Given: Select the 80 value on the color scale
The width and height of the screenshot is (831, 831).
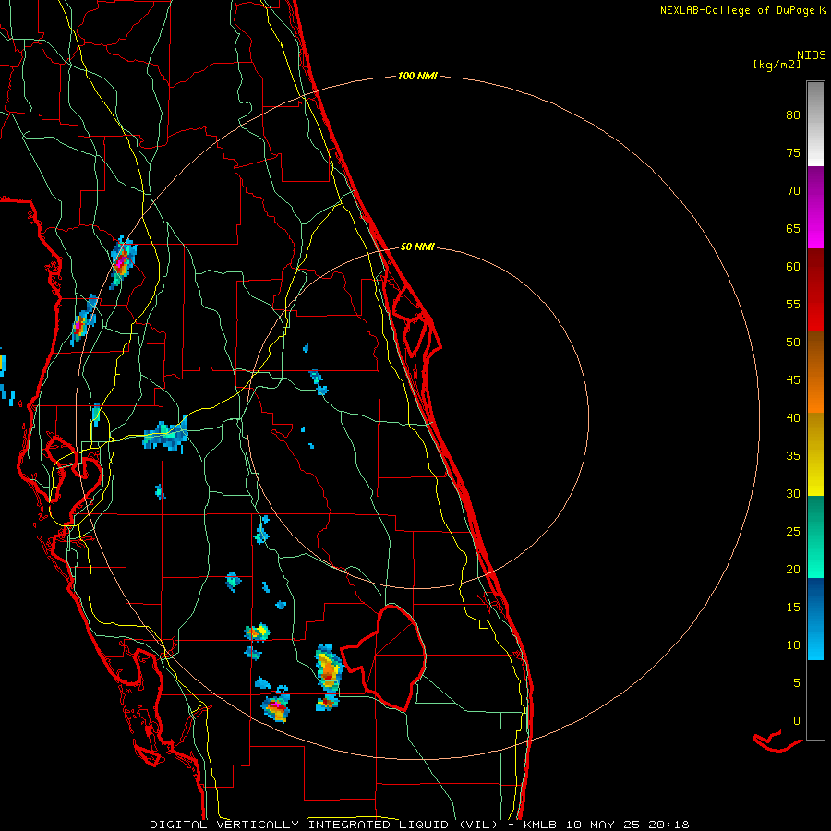Looking at the screenshot, I should [793, 115].
